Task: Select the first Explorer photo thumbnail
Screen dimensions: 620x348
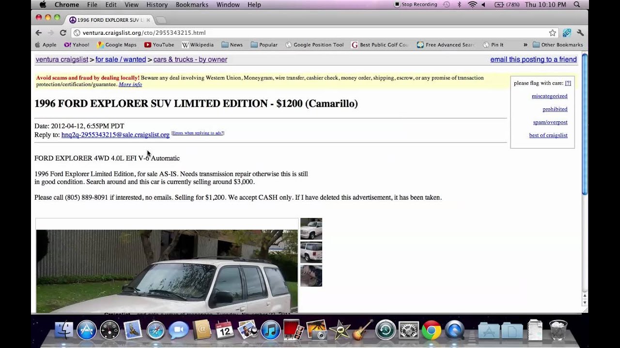Action: coord(311,229)
